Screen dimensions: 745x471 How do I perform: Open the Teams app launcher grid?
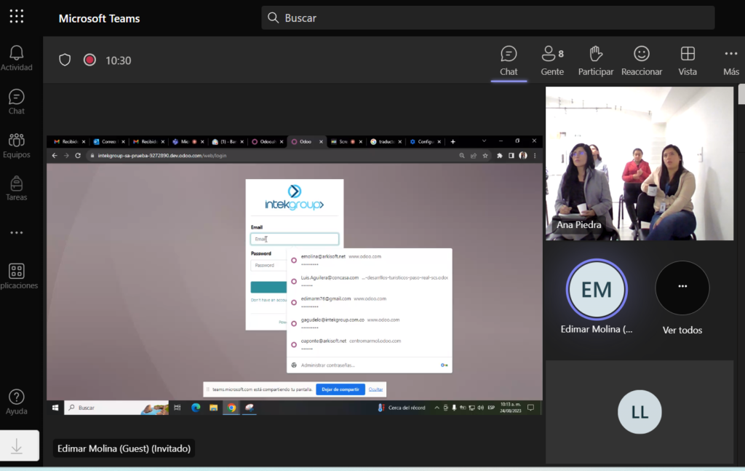click(x=17, y=17)
